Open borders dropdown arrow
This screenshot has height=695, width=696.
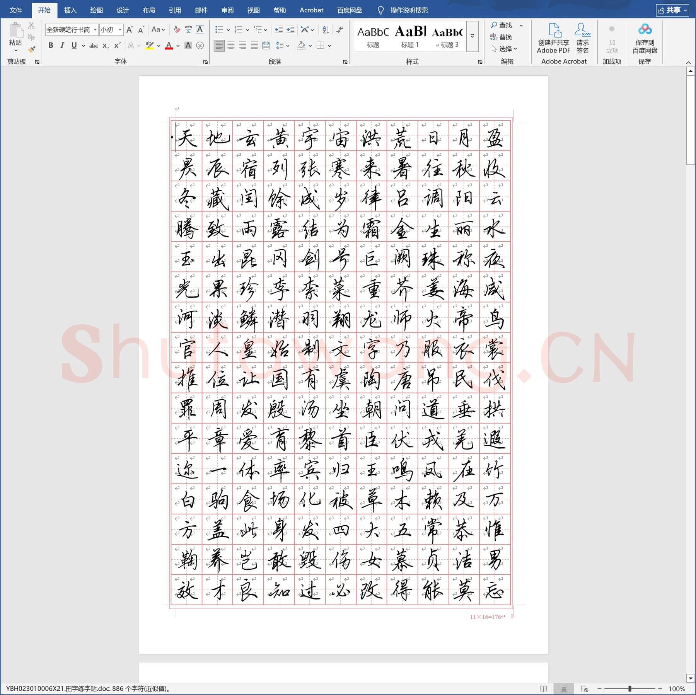point(329,46)
